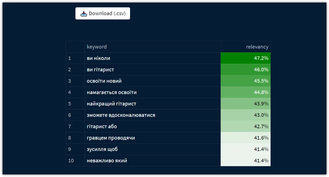
Task: Click the keyword column header
Action: coord(153,47)
